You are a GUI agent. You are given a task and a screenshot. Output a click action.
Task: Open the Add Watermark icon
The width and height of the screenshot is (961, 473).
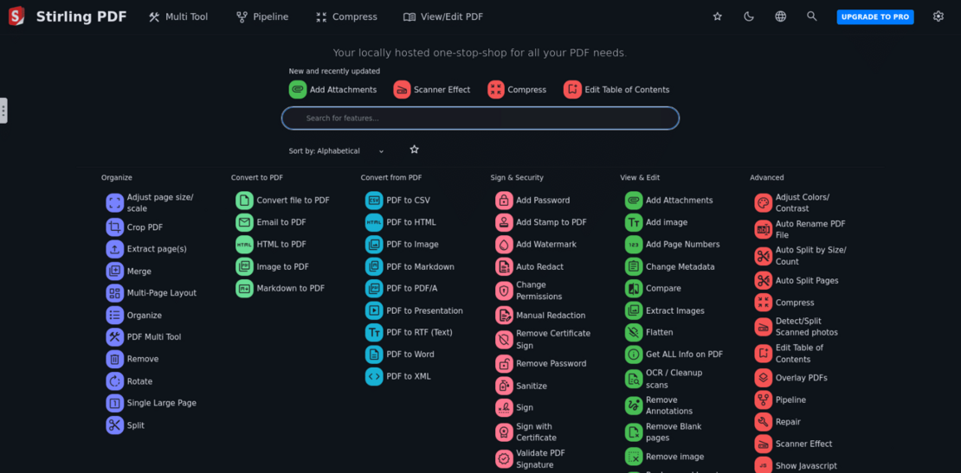click(504, 245)
